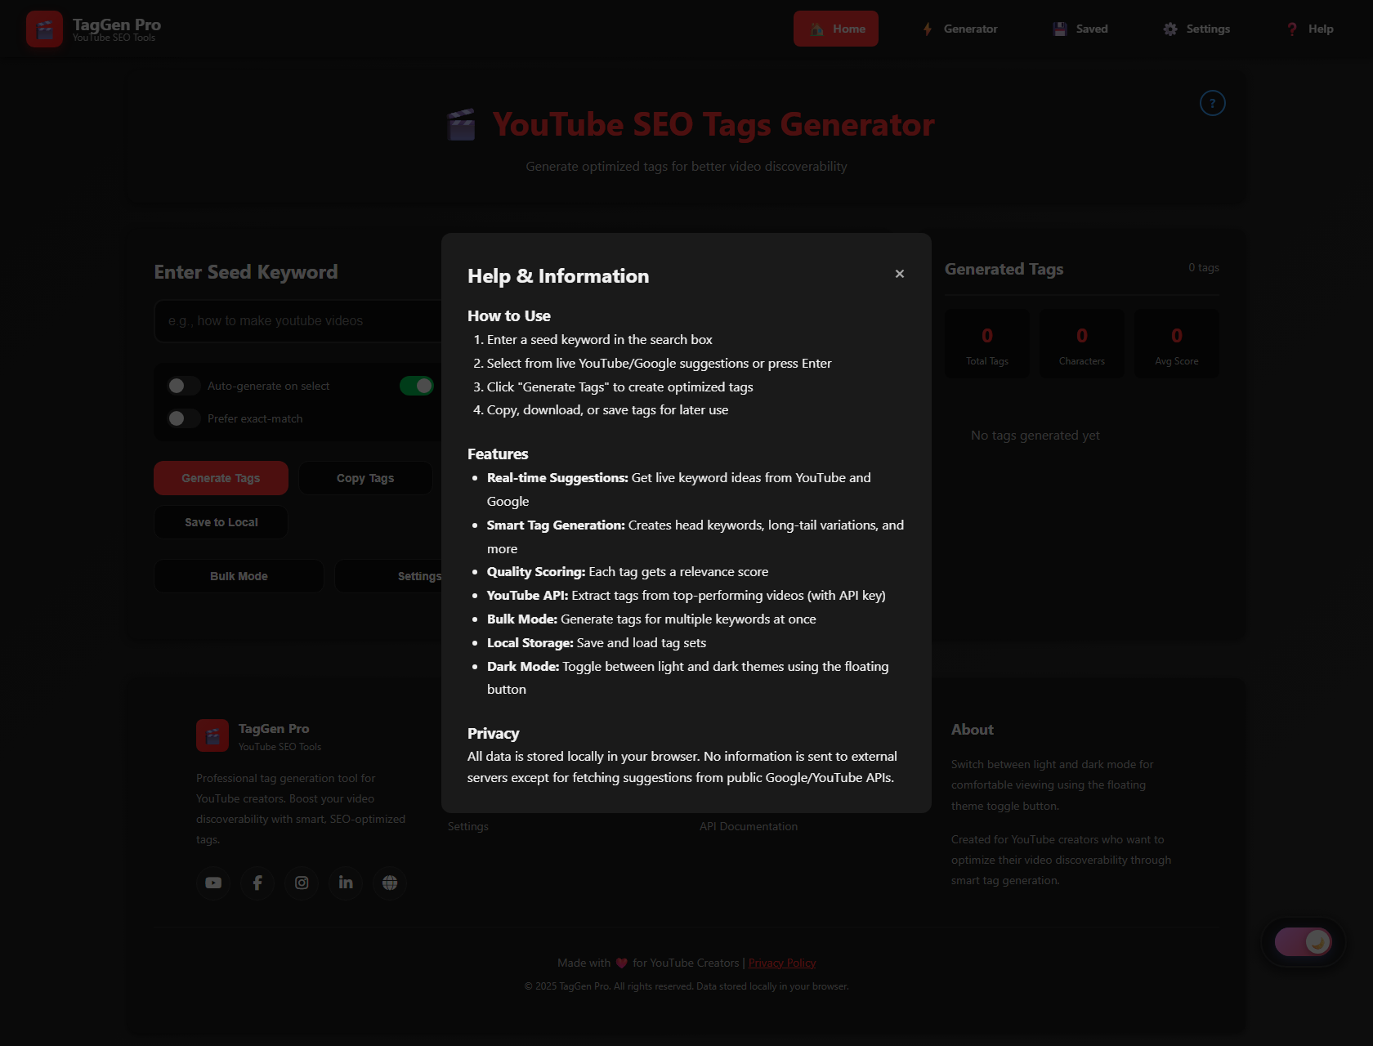Viewport: 1373px width, 1046px height.
Task: Go to the Home navigation tab
Action: point(835,29)
